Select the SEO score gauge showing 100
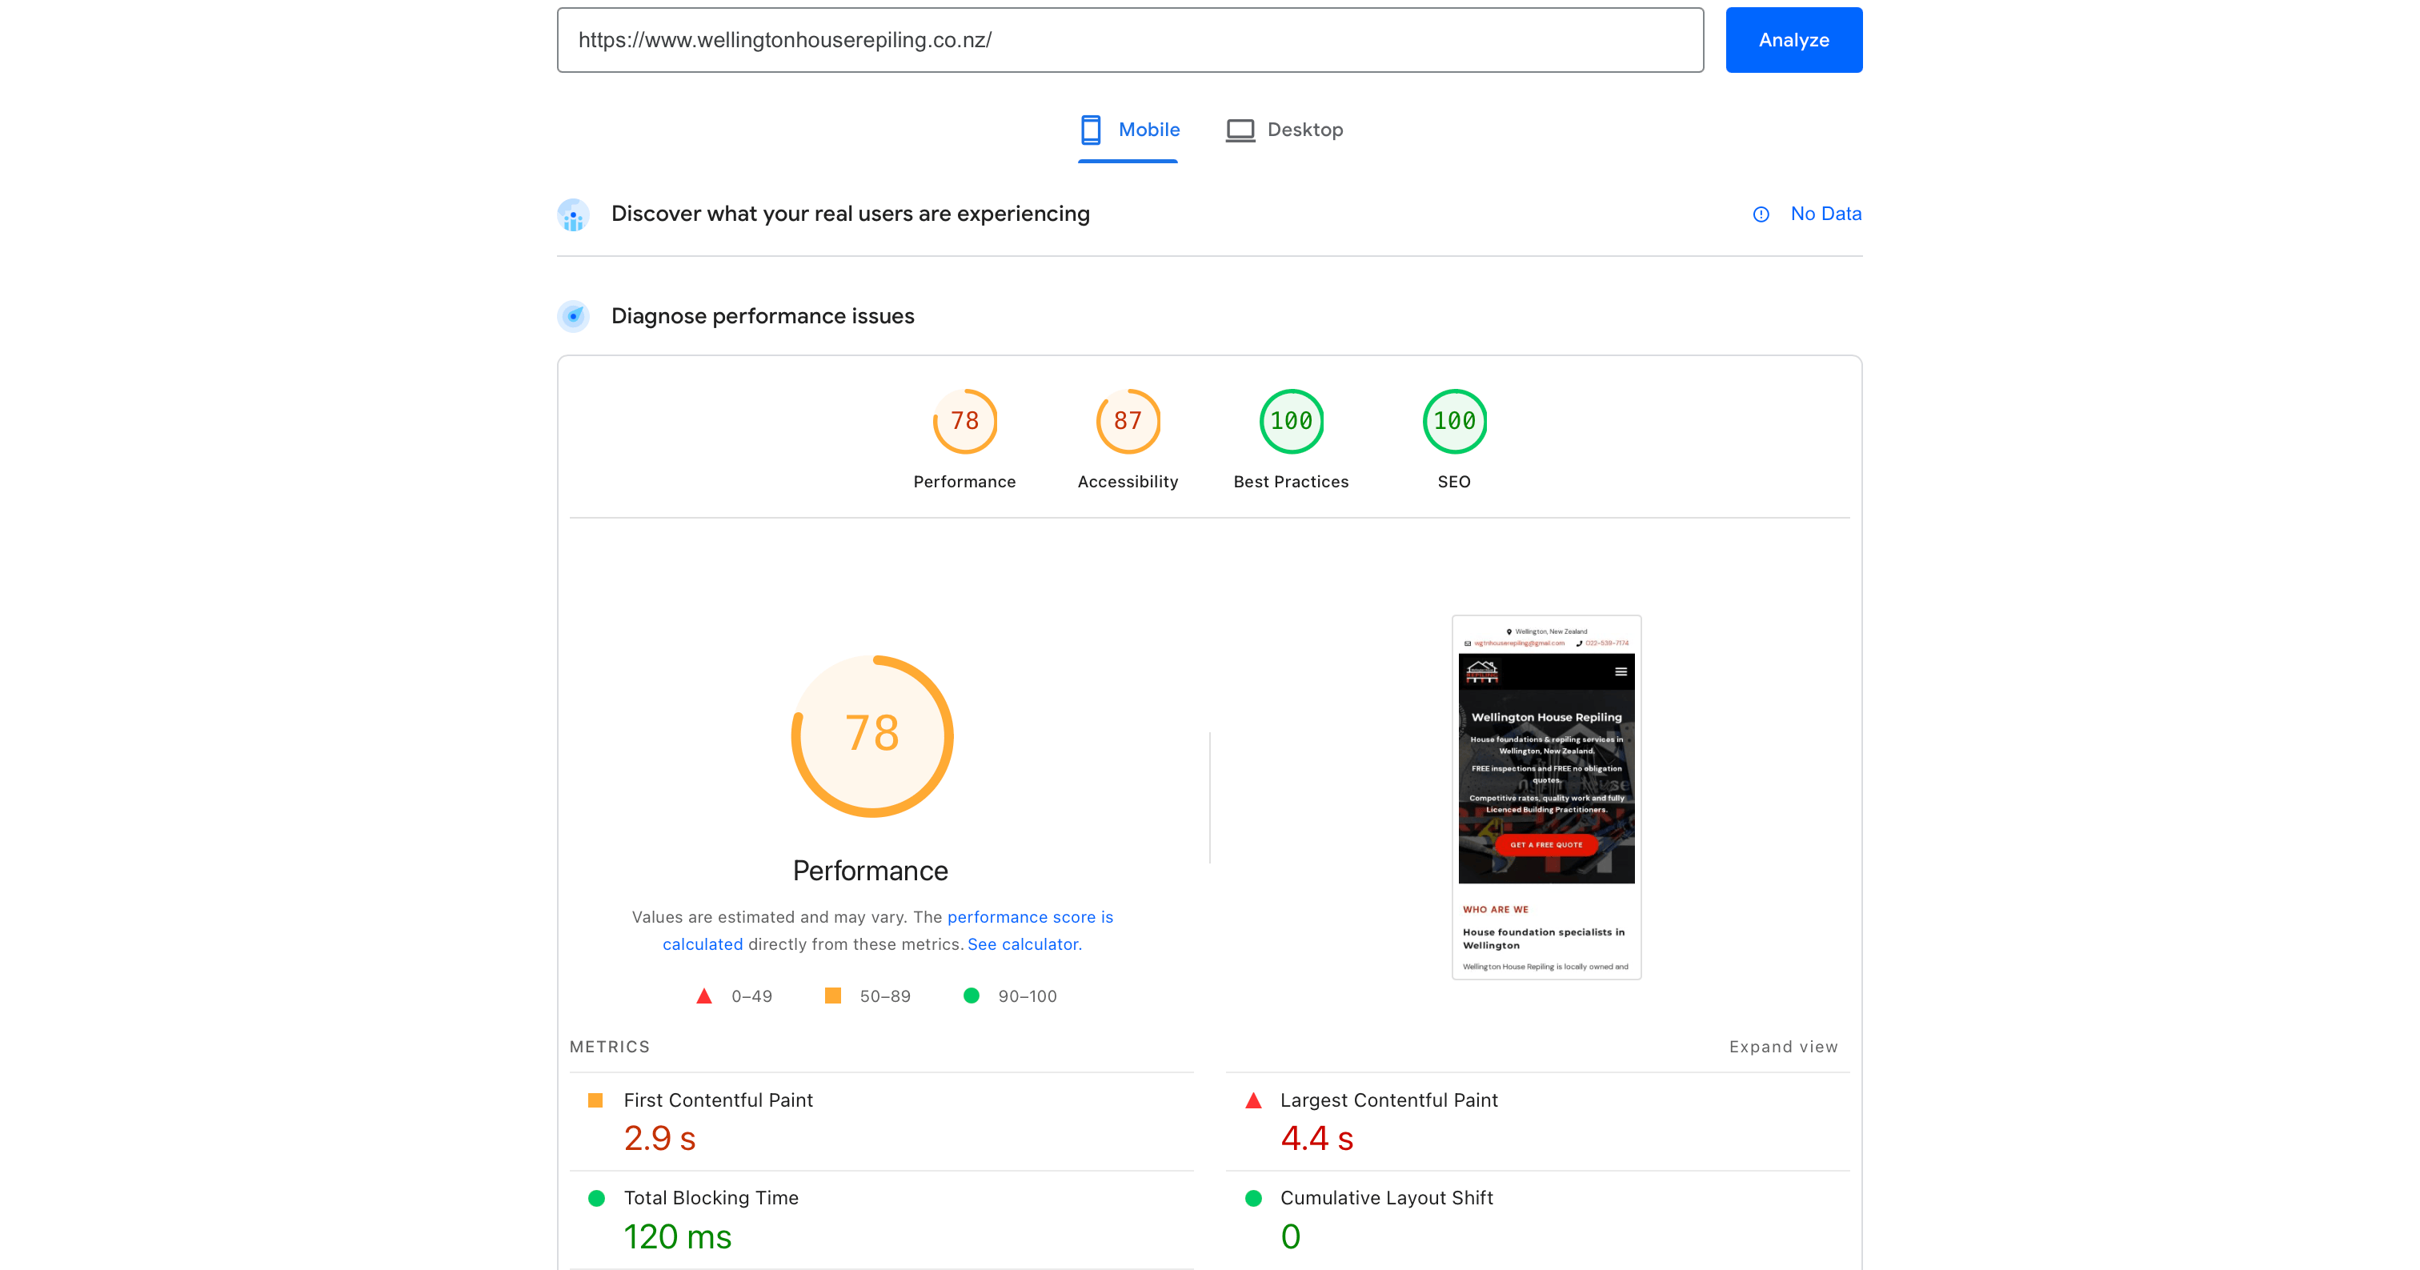The width and height of the screenshot is (2420, 1270). coord(1454,422)
